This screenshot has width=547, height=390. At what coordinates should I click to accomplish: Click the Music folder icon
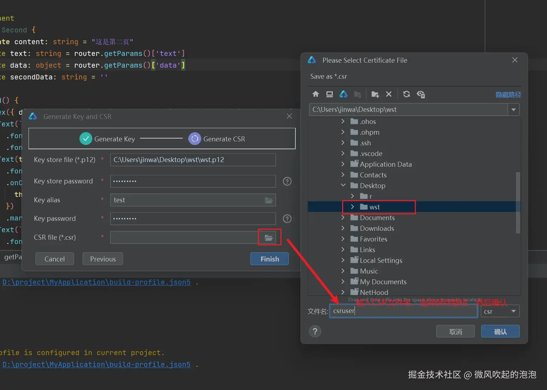354,271
